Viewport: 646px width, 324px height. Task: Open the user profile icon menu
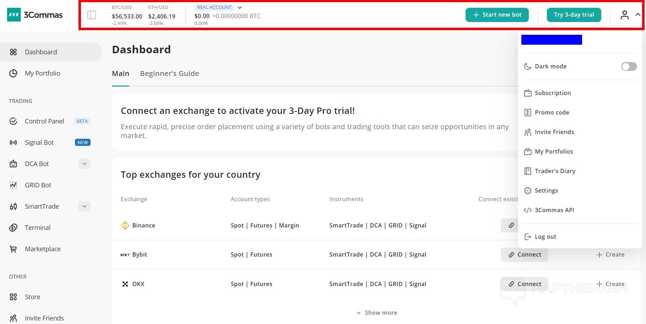[625, 15]
